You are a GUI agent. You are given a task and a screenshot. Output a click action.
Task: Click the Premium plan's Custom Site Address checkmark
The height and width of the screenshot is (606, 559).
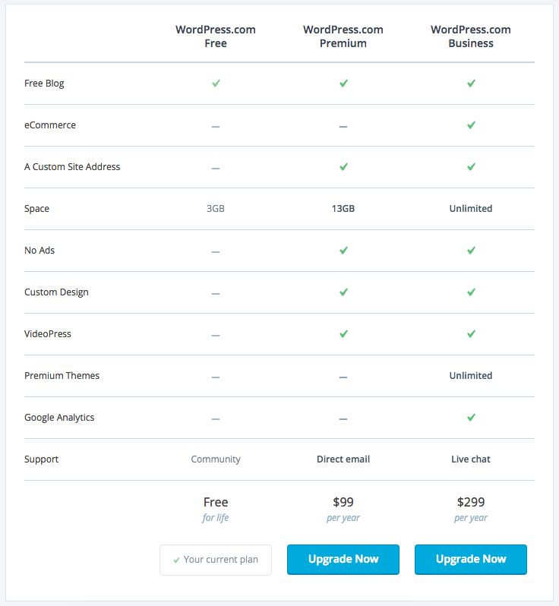coord(343,166)
